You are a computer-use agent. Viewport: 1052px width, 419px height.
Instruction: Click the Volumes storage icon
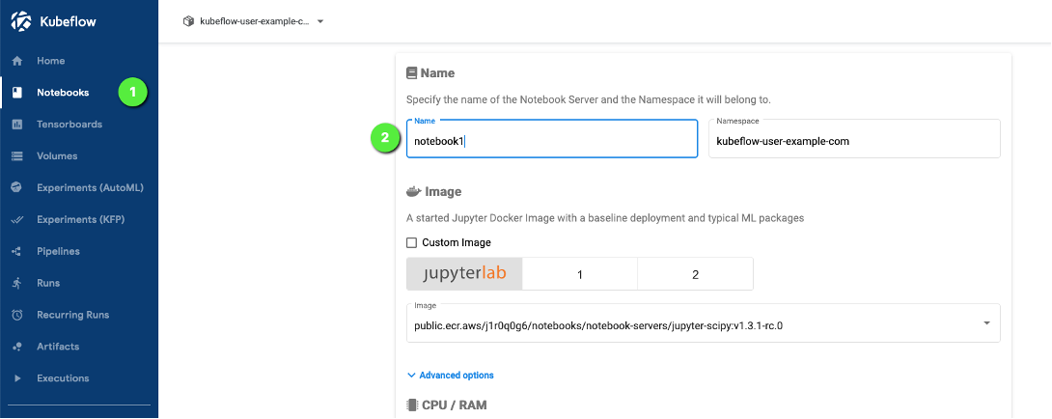(x=18, y=156)
